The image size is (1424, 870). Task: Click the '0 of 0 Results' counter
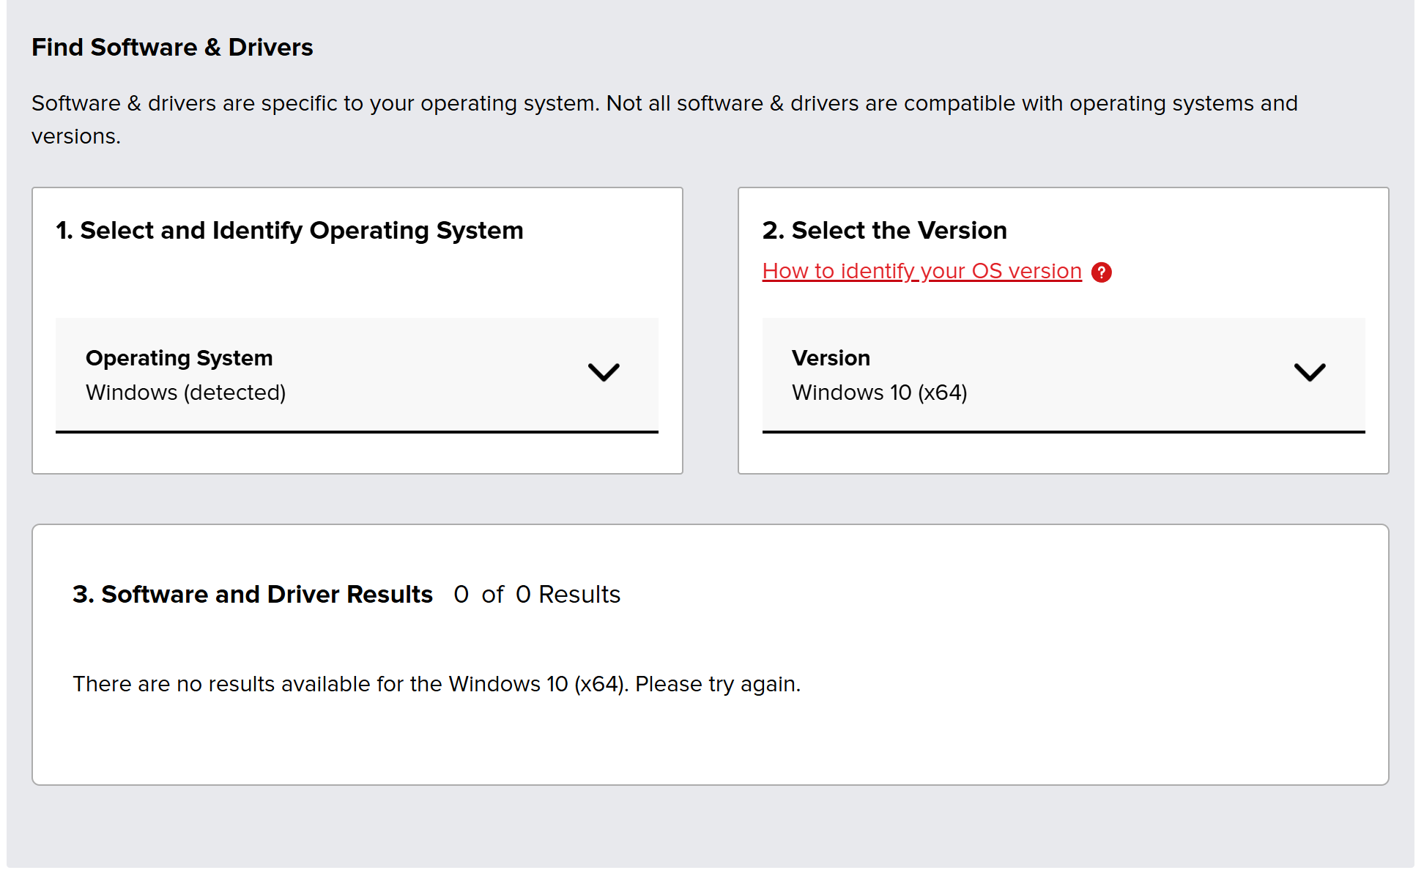[536, 595]
